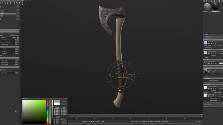Open the white Albedo color swatch
This screenshot has width=223, height=125.
(x=221, y=64)
